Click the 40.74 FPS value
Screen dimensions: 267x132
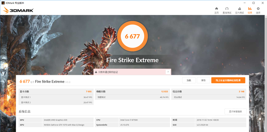164,97
